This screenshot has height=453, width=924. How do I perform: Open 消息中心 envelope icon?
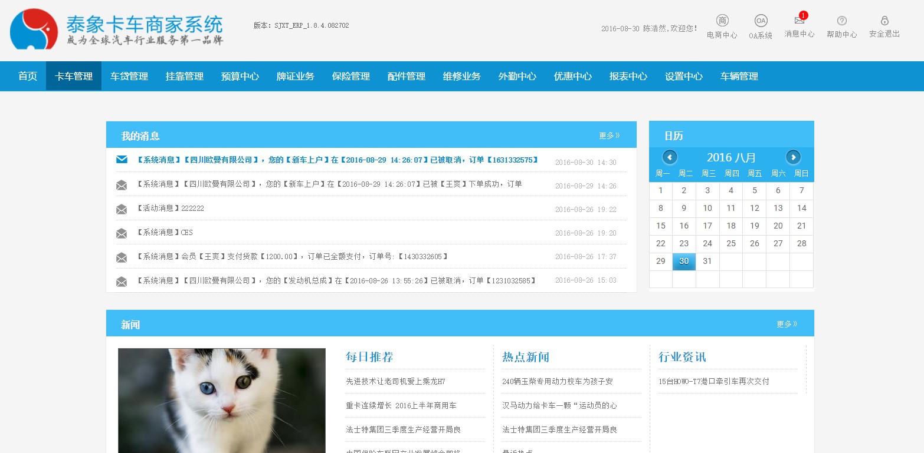800,21
